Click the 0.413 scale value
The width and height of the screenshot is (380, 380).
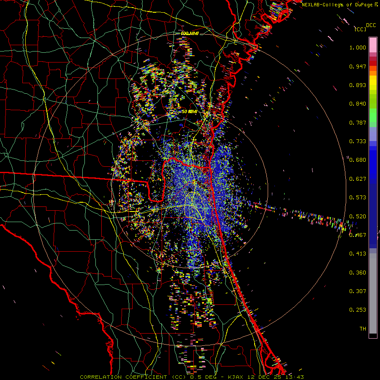358,254
